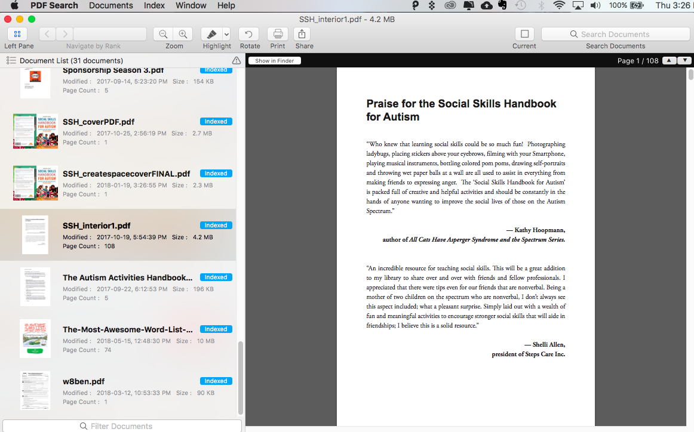Screen dimensions: 694x432
Task: Click the document list scrollbar
Action: point(240,378)
